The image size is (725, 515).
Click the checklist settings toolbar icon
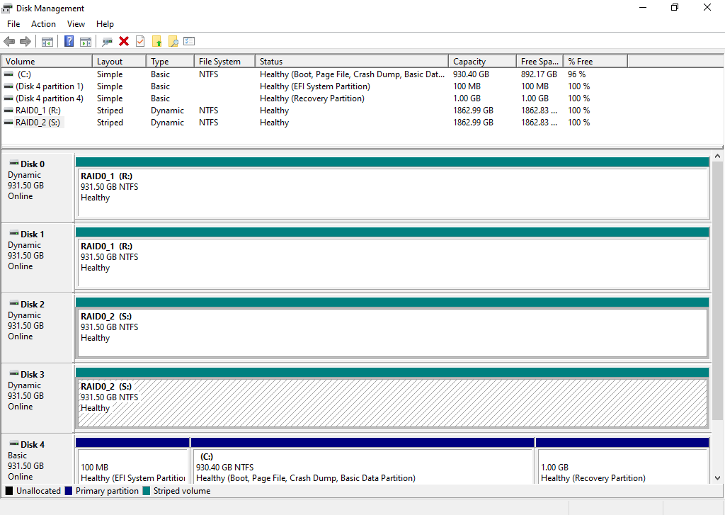189,42
